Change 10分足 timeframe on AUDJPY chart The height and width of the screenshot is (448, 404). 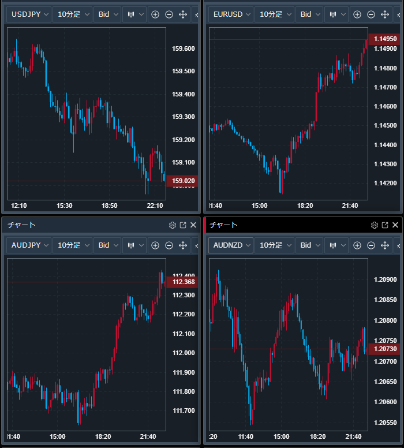tap(73, 245)
